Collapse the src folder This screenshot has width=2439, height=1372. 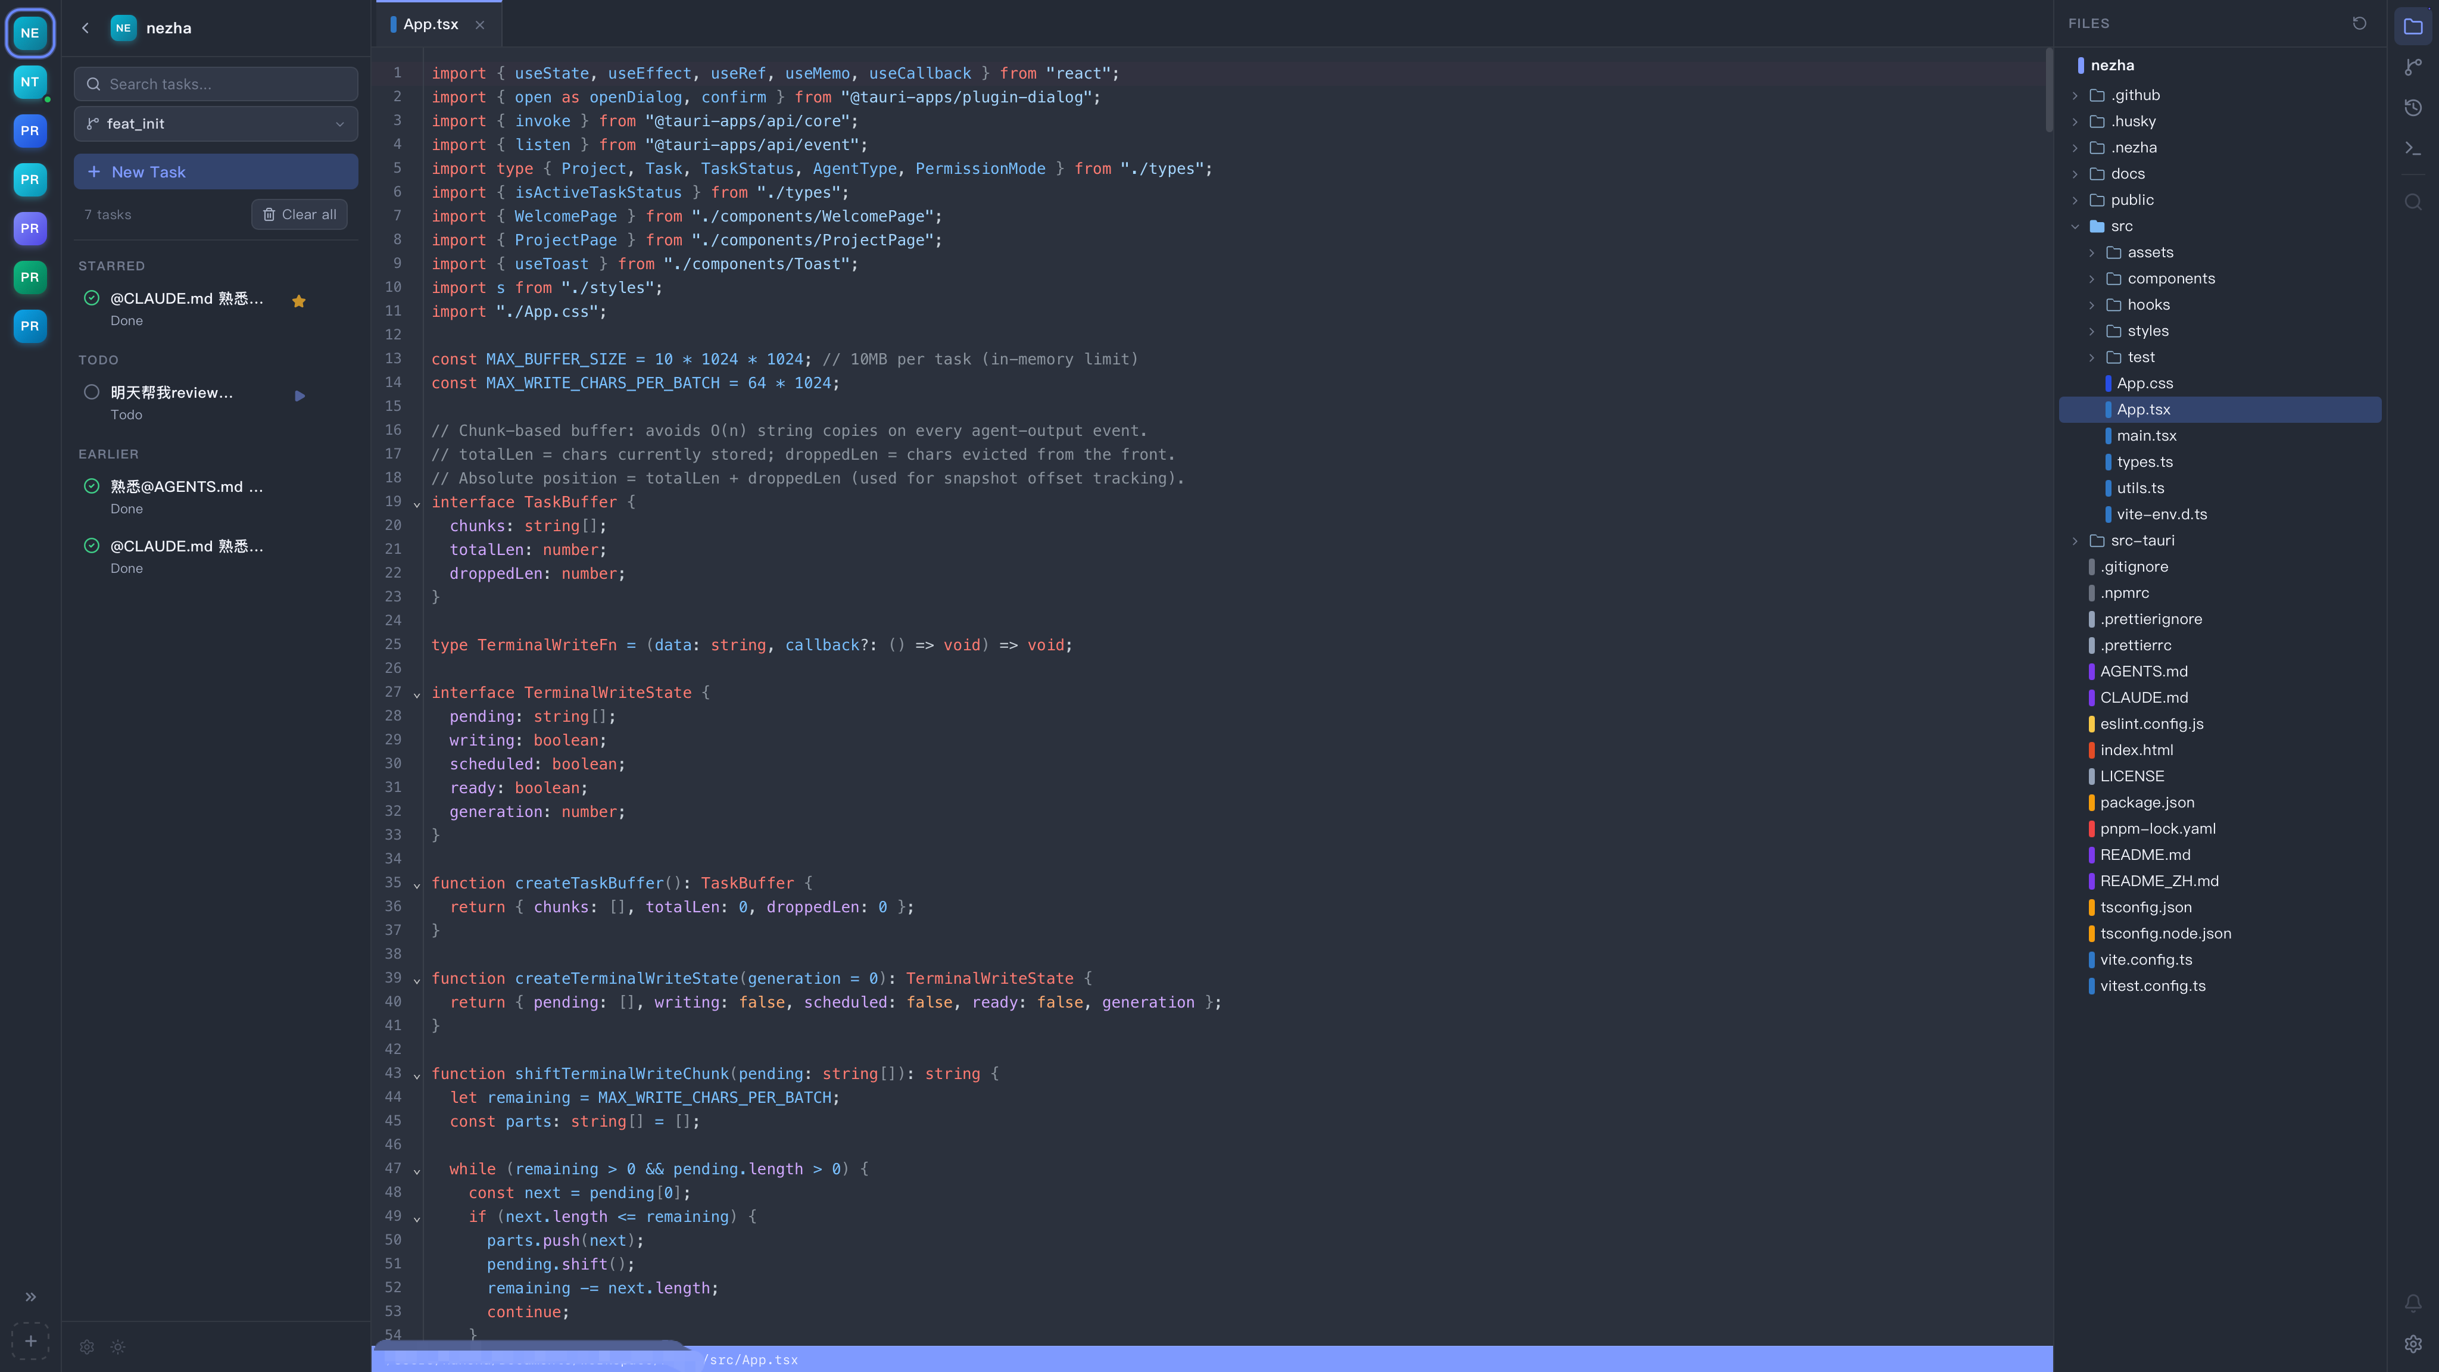coord(2075,226)
